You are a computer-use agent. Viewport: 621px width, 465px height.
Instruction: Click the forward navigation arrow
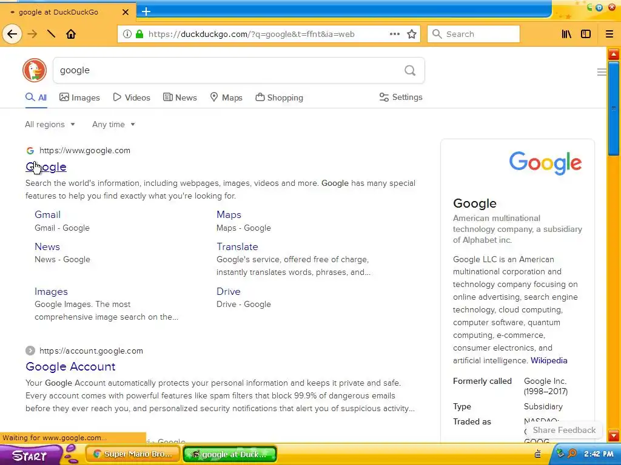tap(32, 34)
